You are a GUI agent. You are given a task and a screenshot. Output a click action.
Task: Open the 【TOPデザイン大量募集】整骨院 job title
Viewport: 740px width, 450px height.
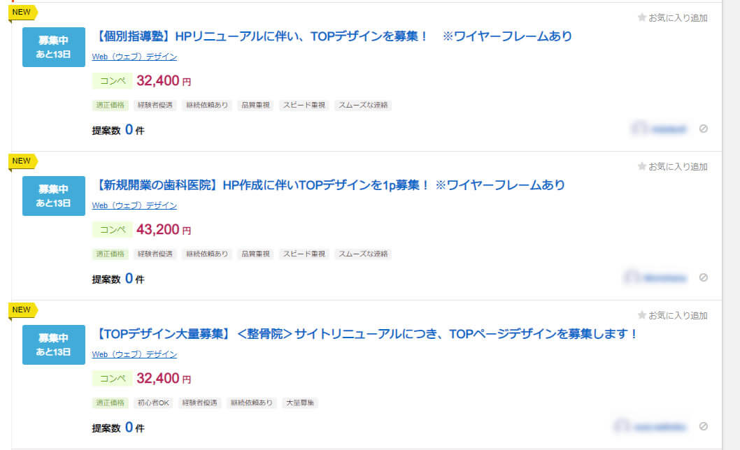(x=365, y=334)
